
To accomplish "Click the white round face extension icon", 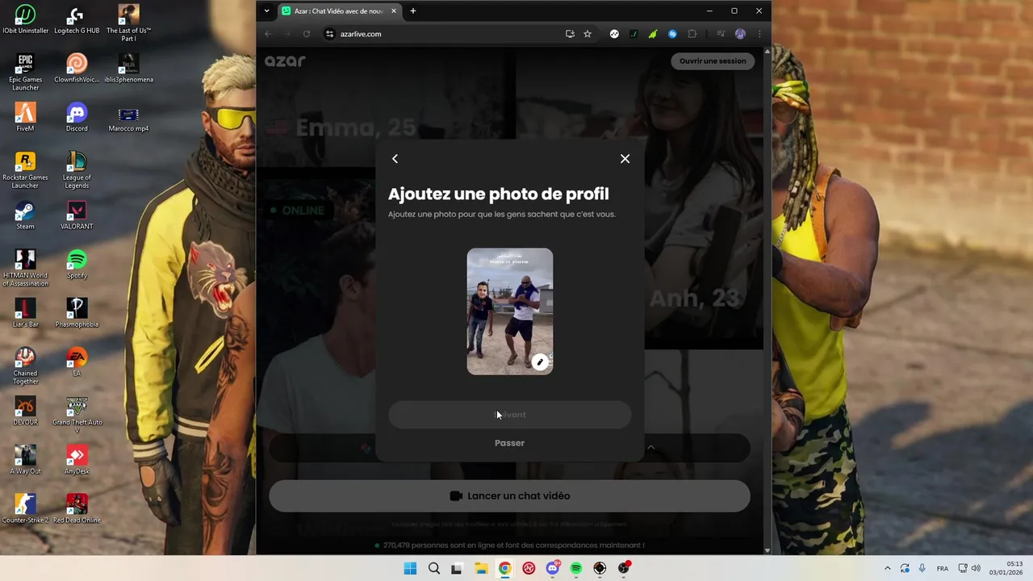I will point(614,34).
